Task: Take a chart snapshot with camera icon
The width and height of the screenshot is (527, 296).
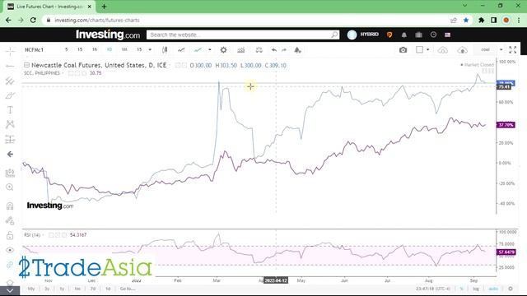Action: pyautogui.click(x=403, y=50)
